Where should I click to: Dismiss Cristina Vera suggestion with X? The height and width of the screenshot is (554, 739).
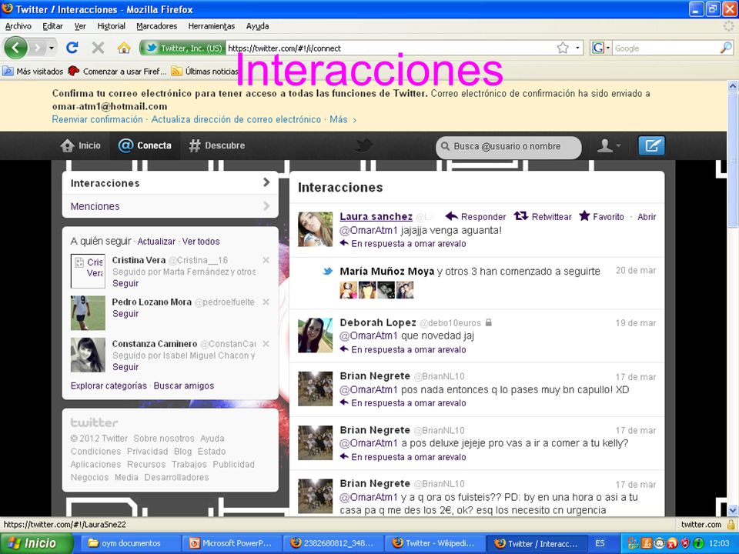click(266, 260)
